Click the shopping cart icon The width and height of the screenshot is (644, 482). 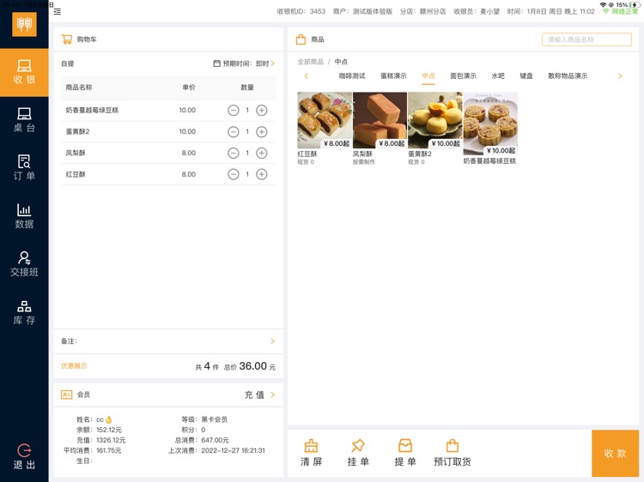(x=66, y=39)
